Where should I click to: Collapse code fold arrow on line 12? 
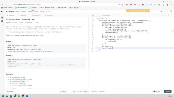click(94, 38)
